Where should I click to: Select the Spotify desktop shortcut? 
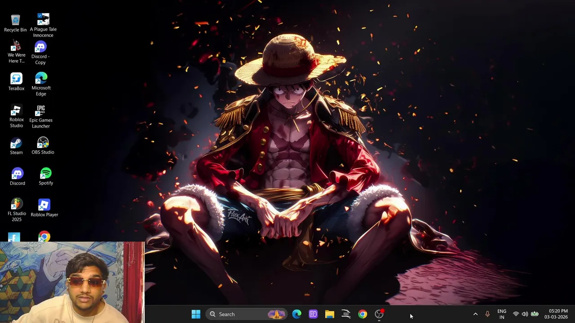[x=46, y=176]
